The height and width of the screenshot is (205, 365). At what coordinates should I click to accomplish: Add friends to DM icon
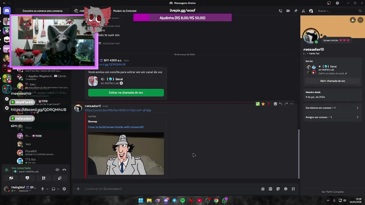(303, 11)
